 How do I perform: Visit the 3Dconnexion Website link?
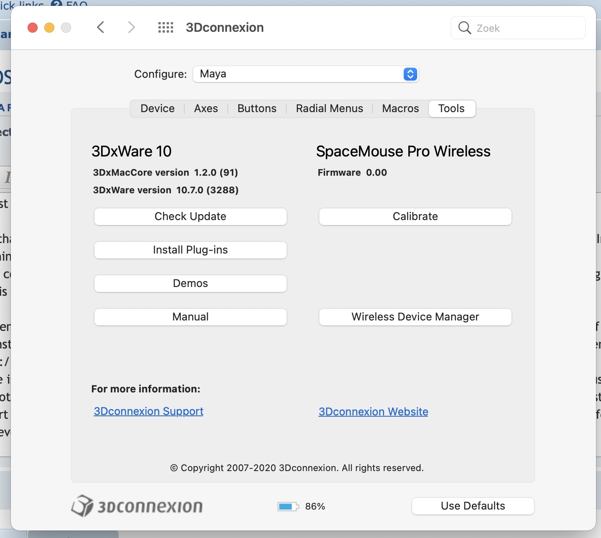tap(373, 412)
